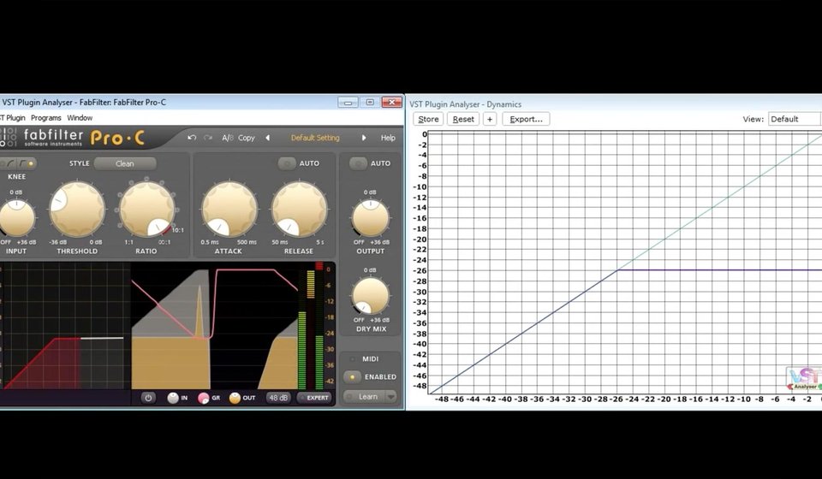Click the Reset button in Dynamics window
Image resolution: width=822 pixels, height=479 pixels.
click(463, 119)
